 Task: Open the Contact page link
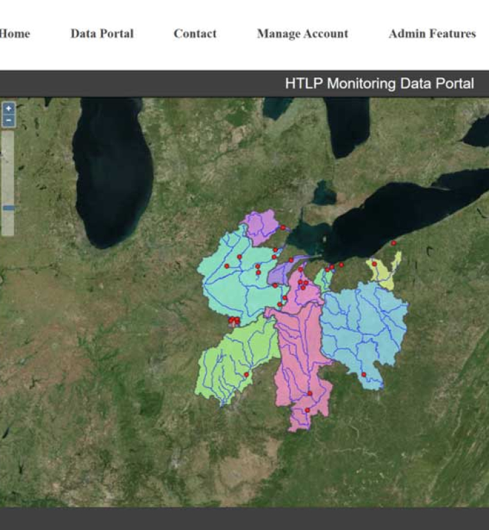(x=195, y=34)
